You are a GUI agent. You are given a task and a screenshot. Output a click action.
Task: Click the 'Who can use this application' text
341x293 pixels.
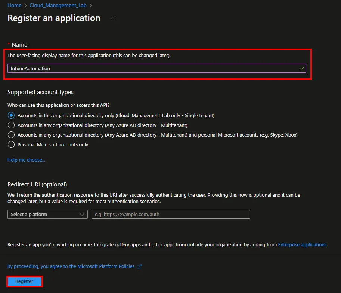pyautogui.click(x=59, y=105)
